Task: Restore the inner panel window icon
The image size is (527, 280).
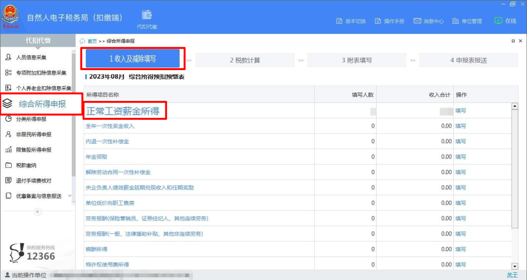Action: (x=513, y=41)
